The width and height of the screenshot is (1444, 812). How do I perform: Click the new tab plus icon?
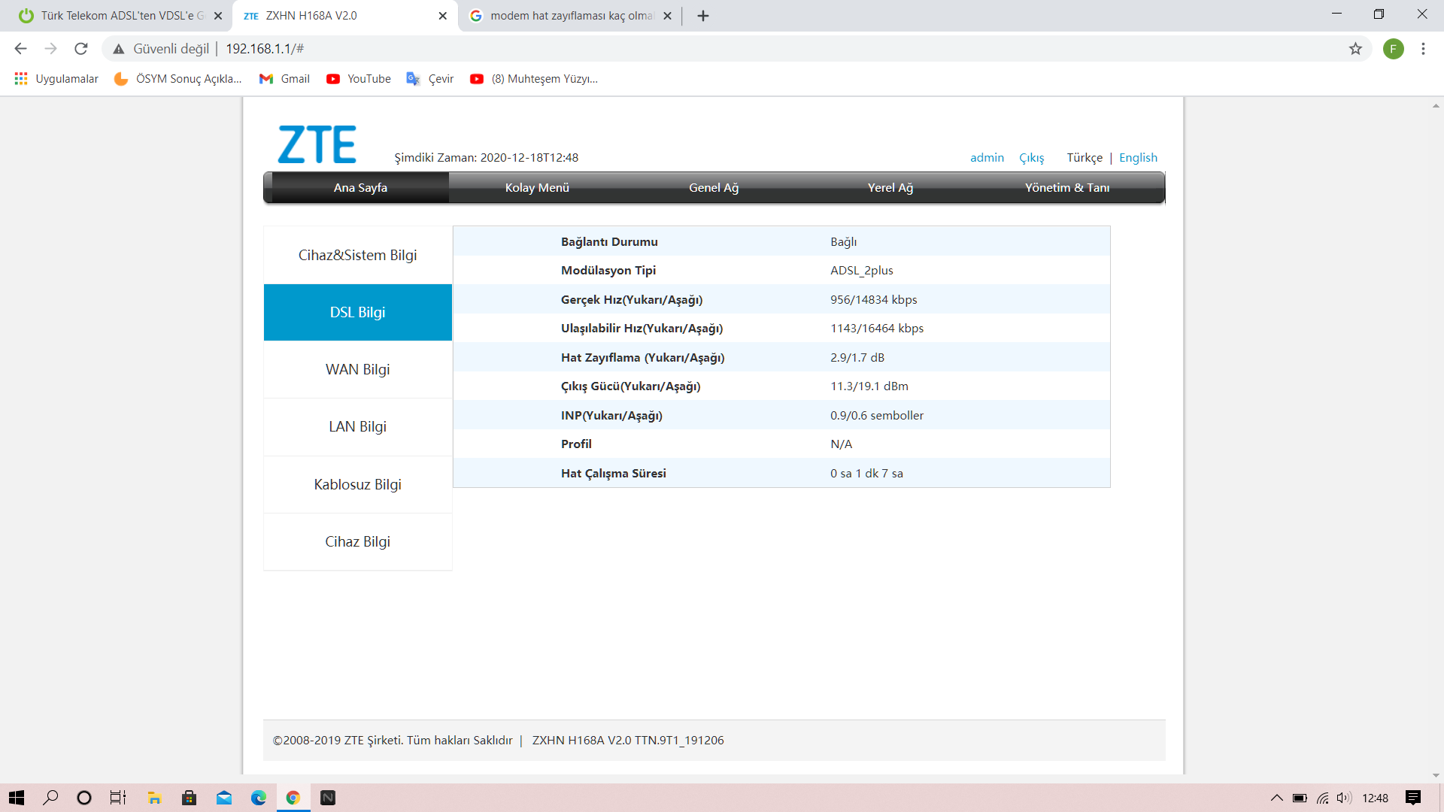point(703,16)
